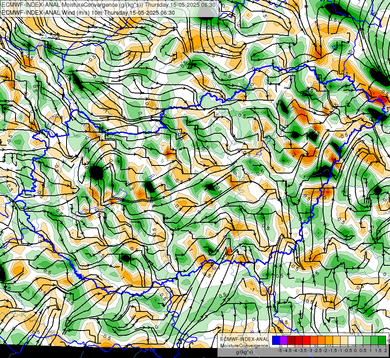This screenshot has width=390, height=358.
Task: Click the Wind 10m title line at the top
Action: (88, 13)
